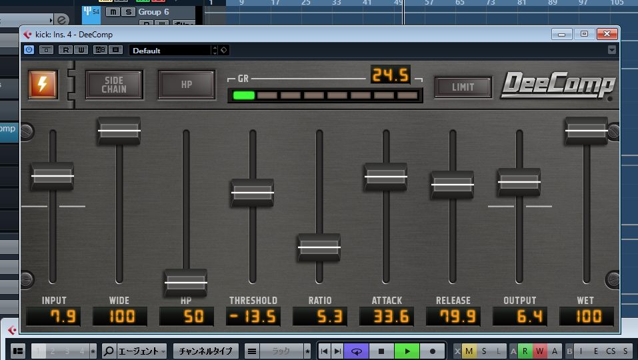The height and width of the screenshot is (360, 638).
Task: Click the rack list lines icon
Action: 252,351
